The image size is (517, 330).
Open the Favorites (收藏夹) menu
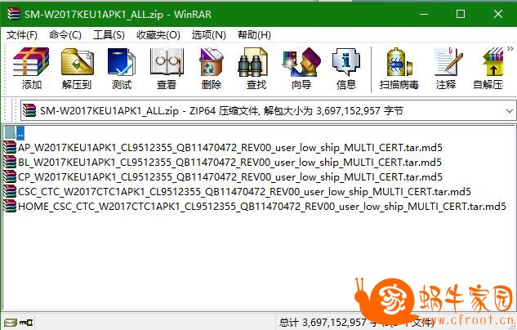158,34
